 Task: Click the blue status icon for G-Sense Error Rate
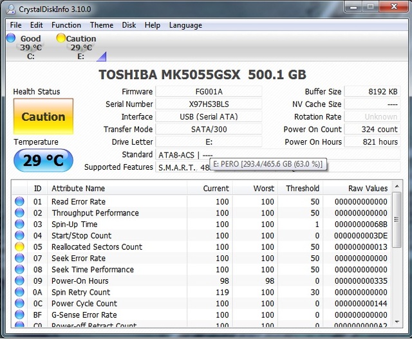(19, 315)
